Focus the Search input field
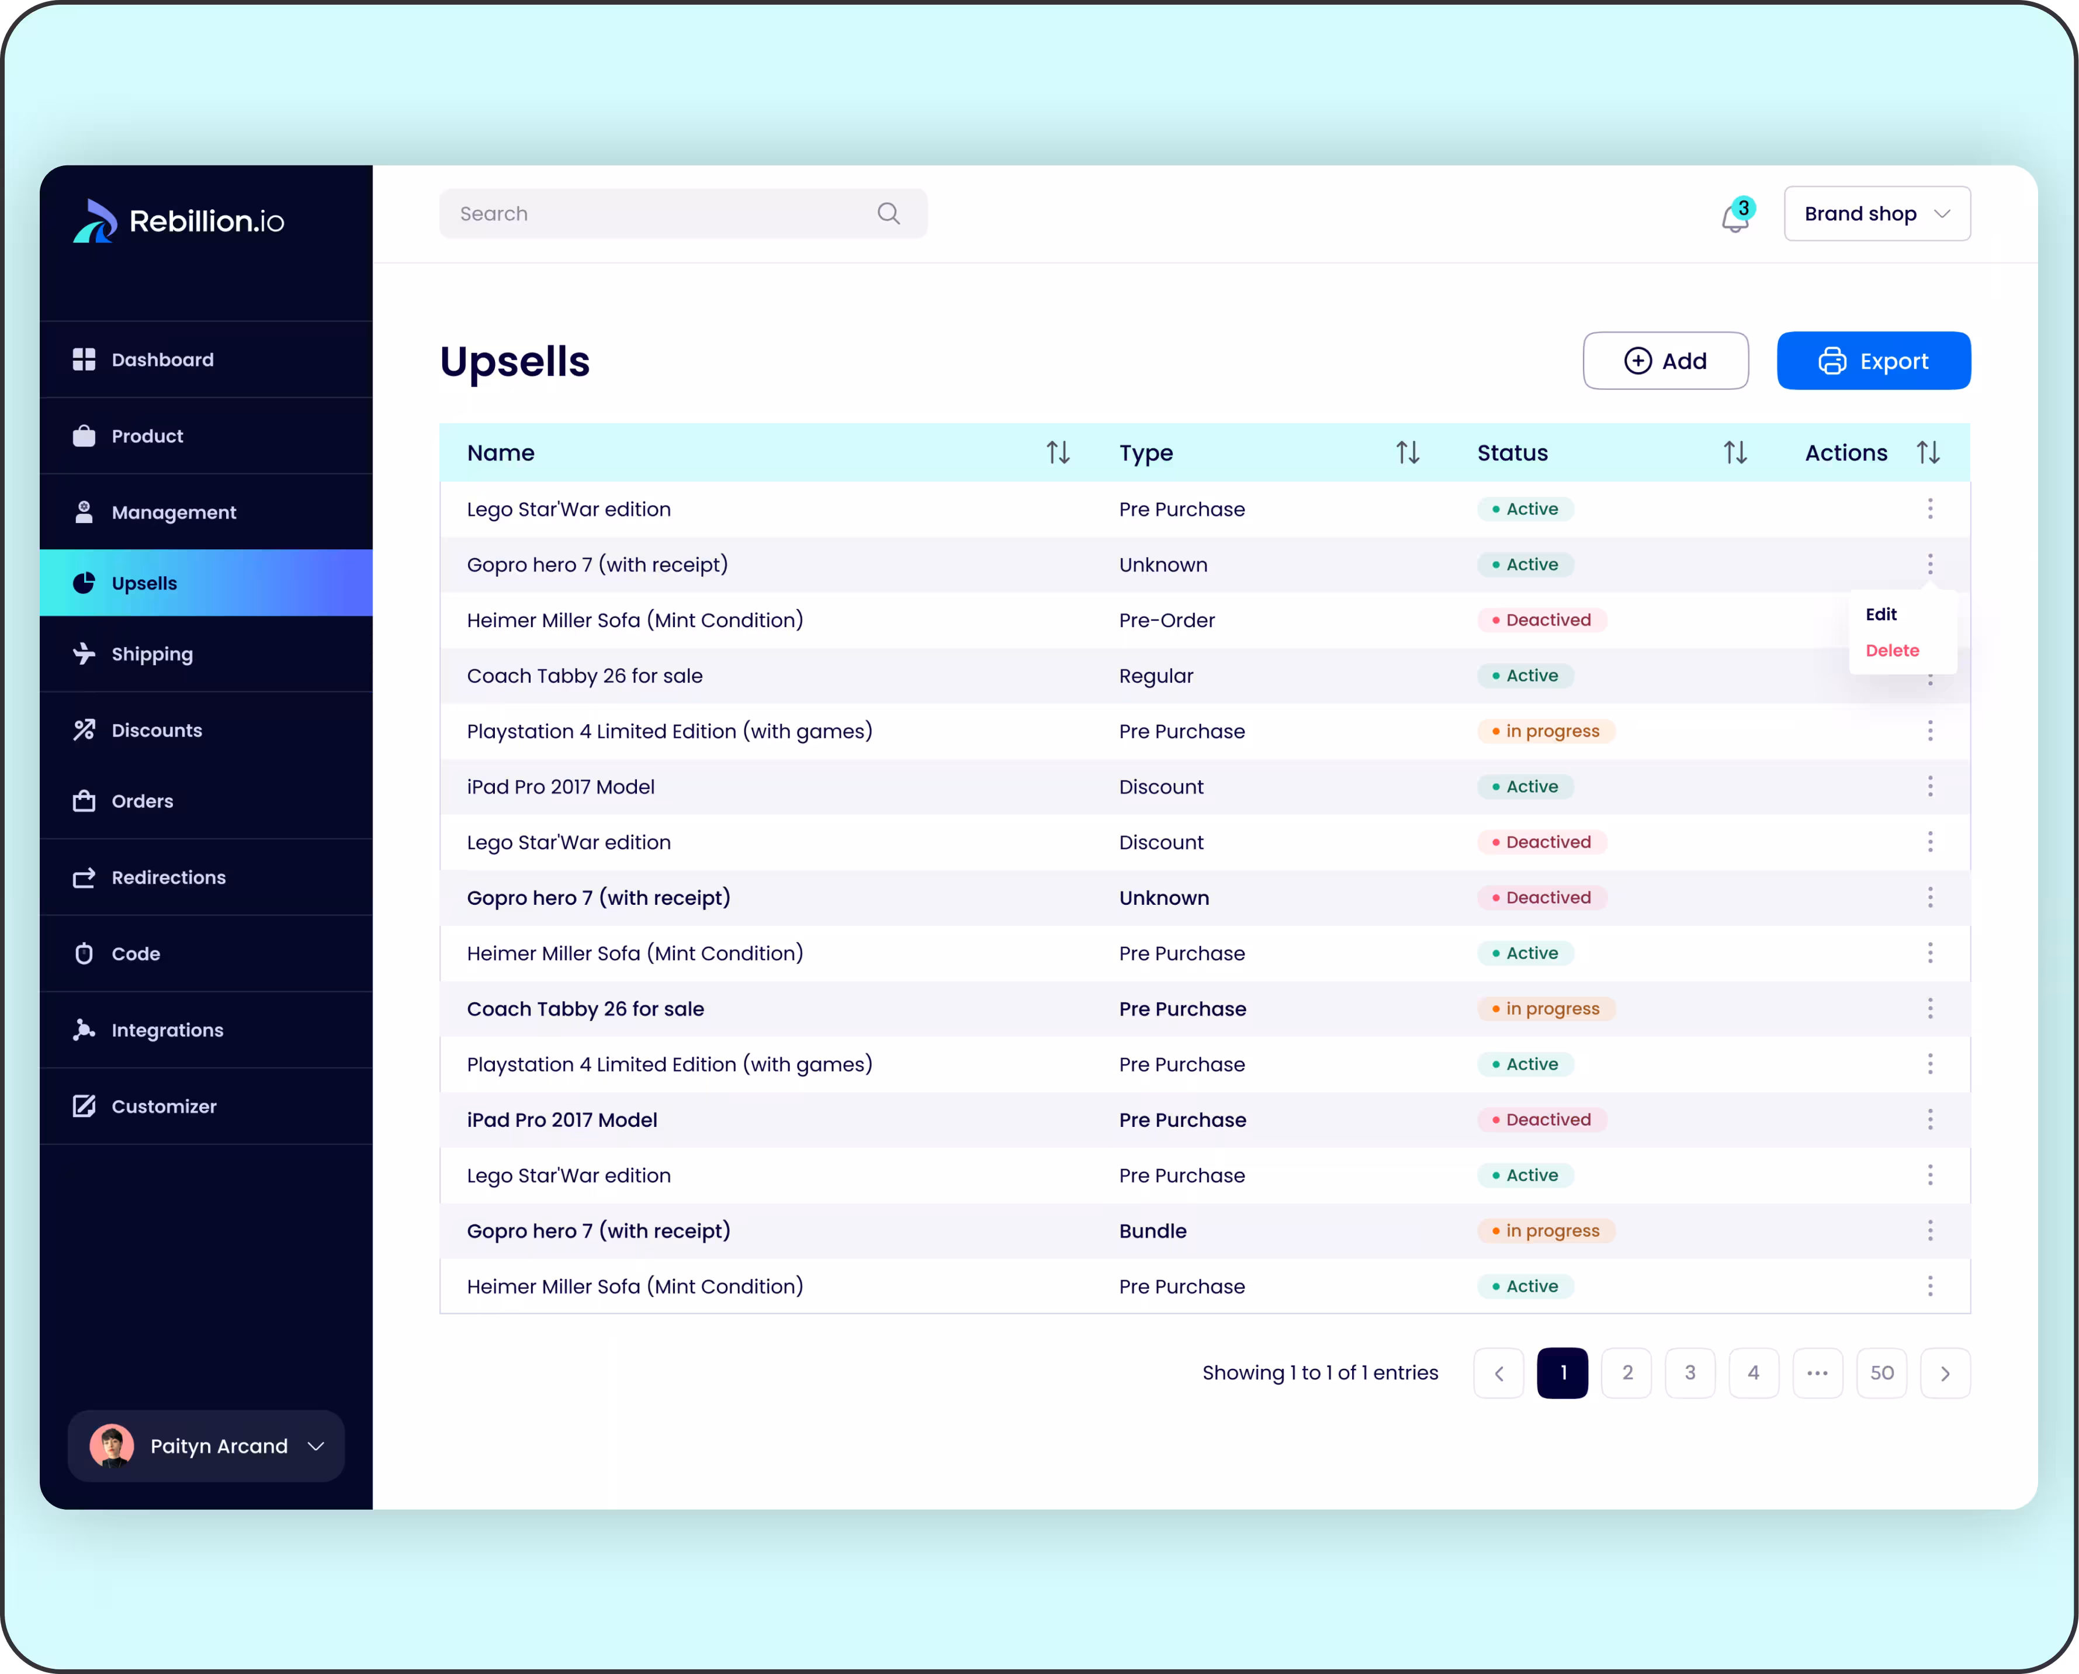The width and height of the screenshot is (2079, 1674). tap(656, 213)
